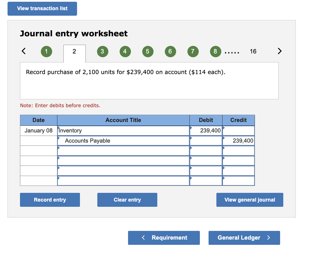
Task: Open View general journal
Action: [x=250, y=200]
